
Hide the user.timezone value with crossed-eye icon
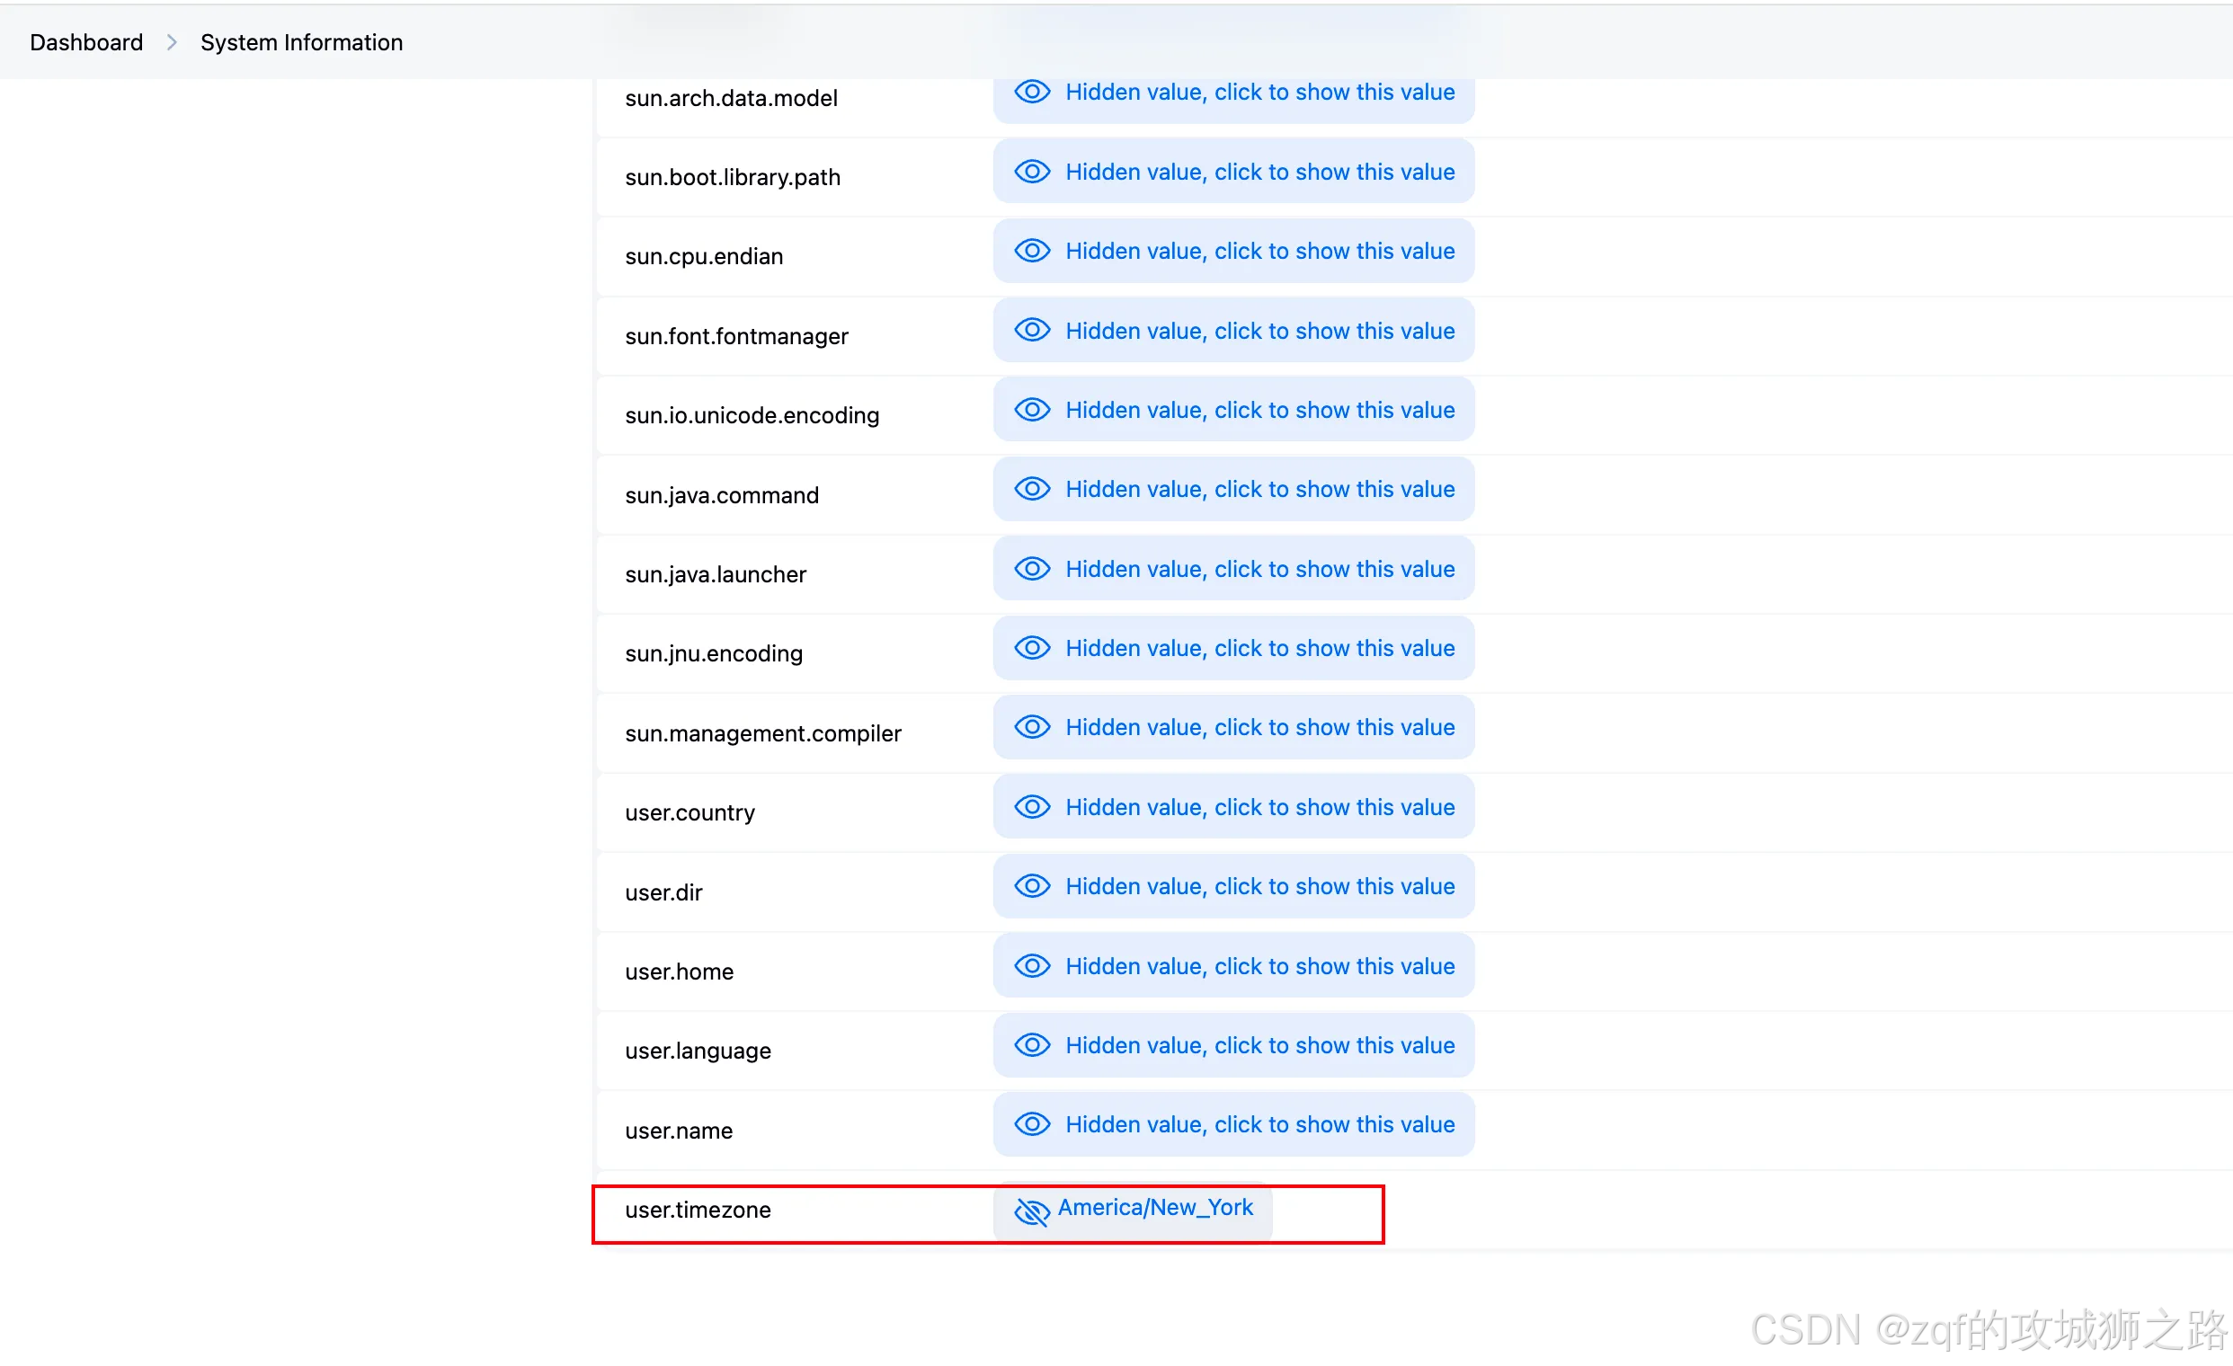[1031, 1211]
